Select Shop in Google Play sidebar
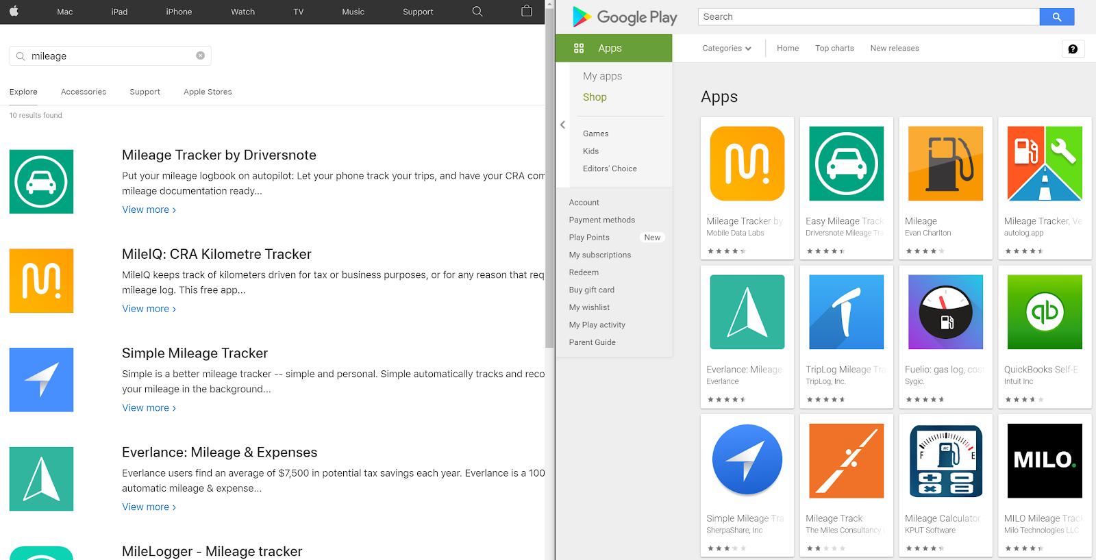Viewport: 1096px width, 560px height. click(595, 97)
